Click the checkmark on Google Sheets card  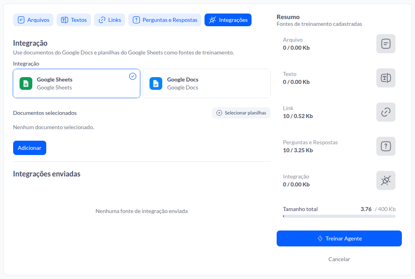tap(133, 76)
